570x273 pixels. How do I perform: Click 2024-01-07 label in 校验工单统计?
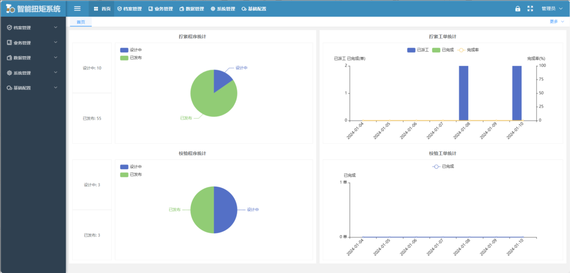pos(435,247)
